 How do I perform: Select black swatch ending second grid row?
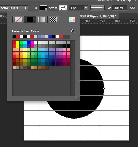coord(68,46)
